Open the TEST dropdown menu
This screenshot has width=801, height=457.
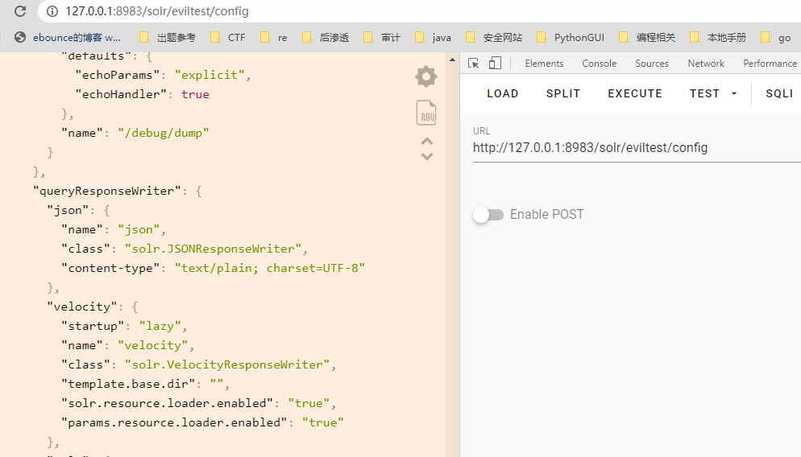click(713, 93)
